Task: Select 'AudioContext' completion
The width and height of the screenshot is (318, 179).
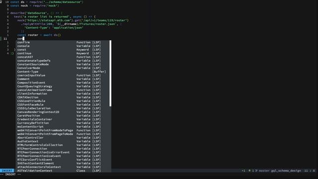Action: tap(64, 141)
